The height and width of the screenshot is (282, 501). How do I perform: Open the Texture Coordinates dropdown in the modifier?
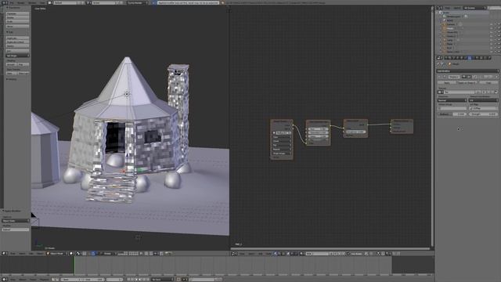[x=484, y=100]
